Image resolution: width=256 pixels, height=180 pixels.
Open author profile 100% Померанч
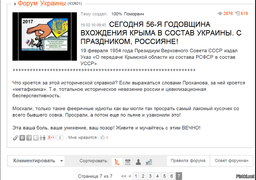(128, 14)
